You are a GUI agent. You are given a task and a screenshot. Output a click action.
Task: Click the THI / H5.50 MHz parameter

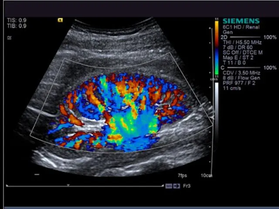pos(242,43)
